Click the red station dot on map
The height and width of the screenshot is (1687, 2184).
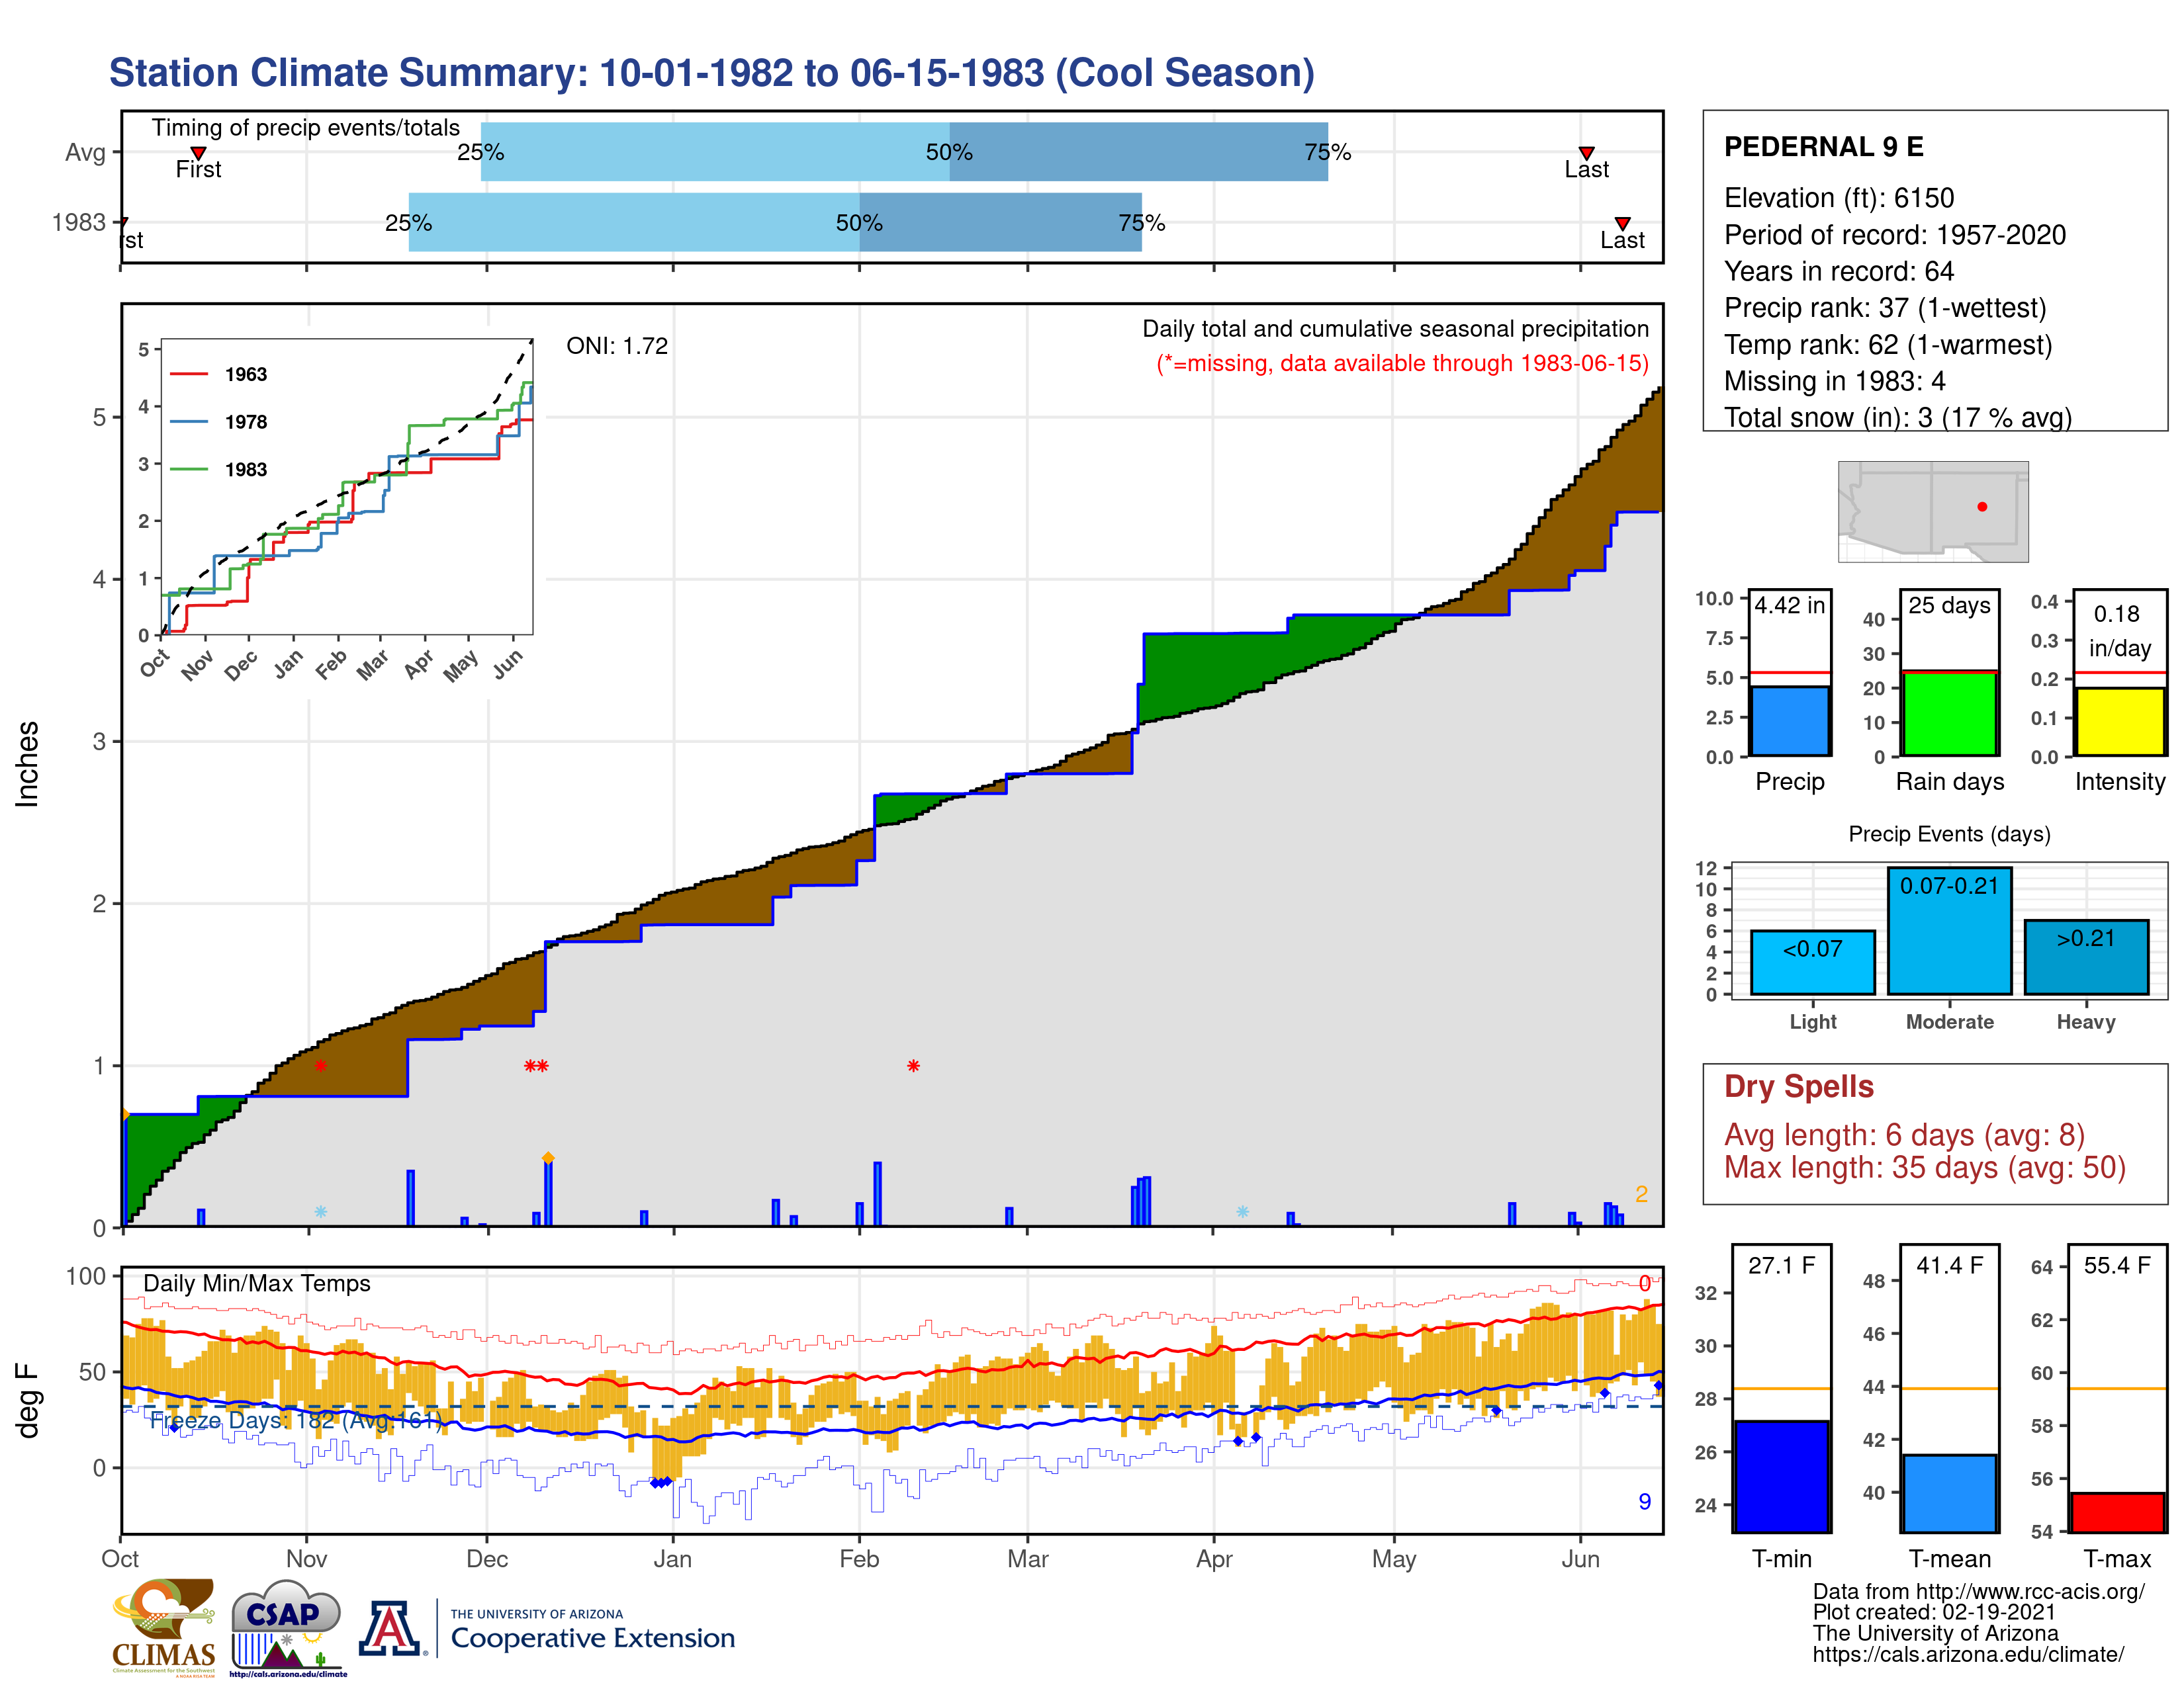(x=1982, y=507)
